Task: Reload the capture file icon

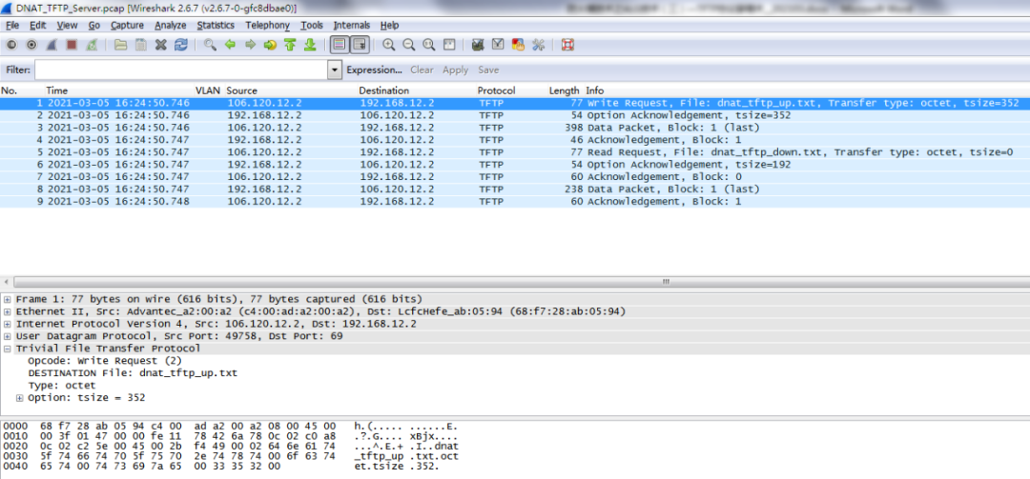Action: [x=181, y=45]
